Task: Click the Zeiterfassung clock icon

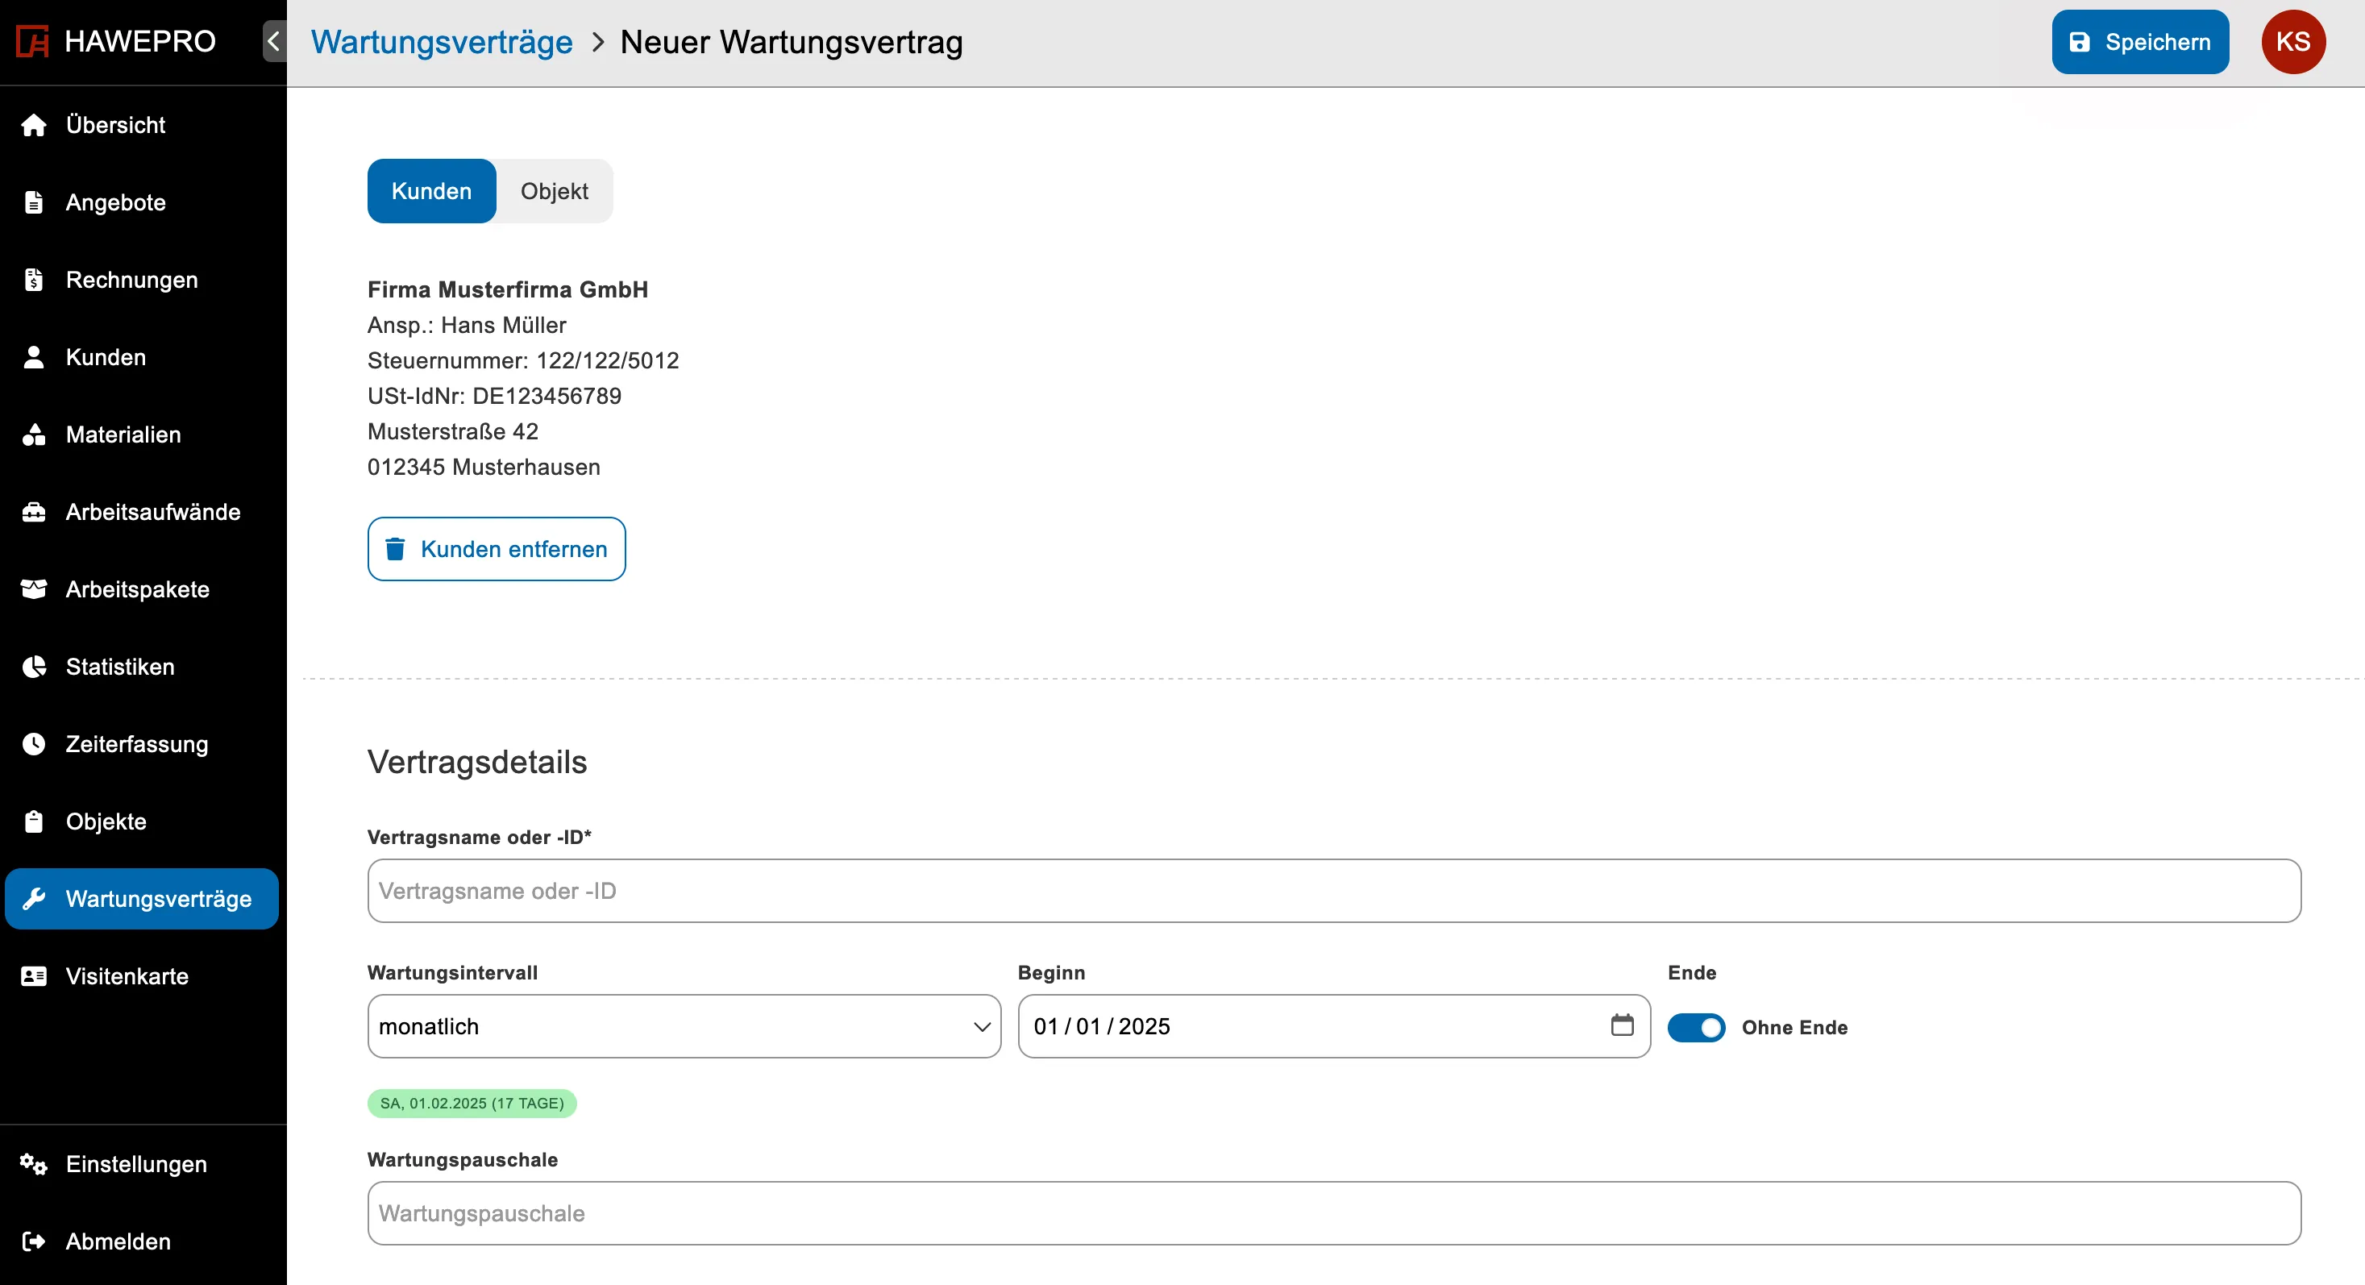Action: pos(34,744)
